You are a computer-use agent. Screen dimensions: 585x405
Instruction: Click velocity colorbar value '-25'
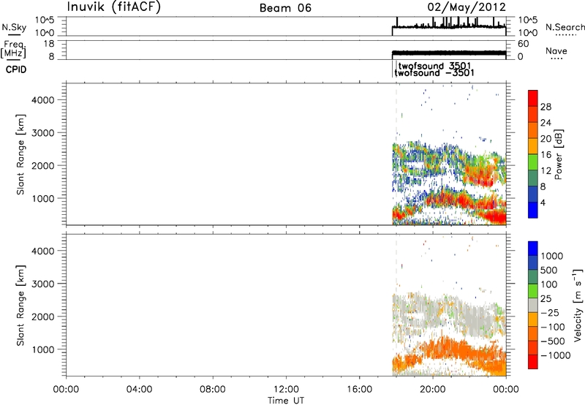549,313
